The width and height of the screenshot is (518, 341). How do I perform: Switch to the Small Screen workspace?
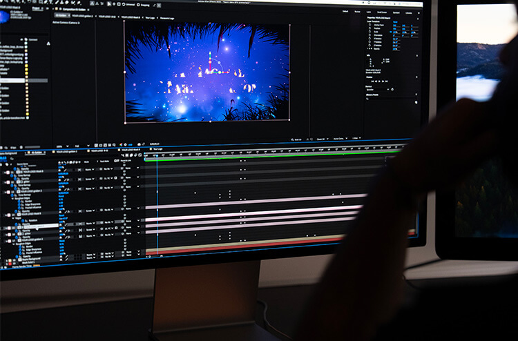382,12
